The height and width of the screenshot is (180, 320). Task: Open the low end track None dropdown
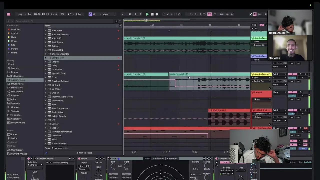[x=262, y=99]
